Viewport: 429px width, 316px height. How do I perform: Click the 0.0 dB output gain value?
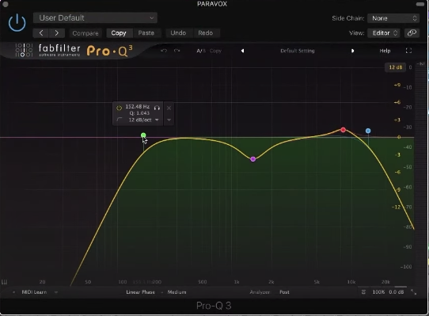point(397,292)
